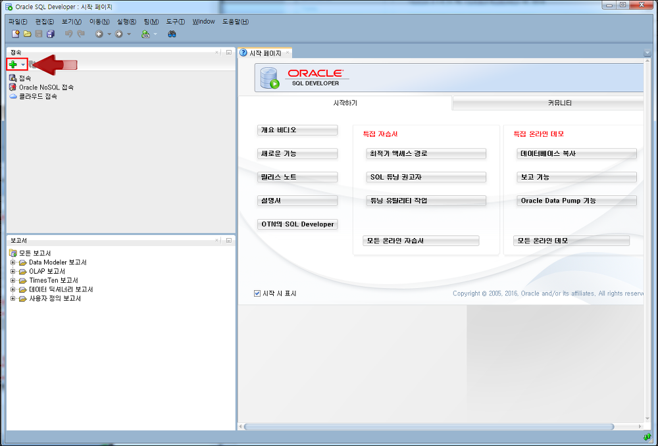Click the OTN의 SQL Developer button

[297, 224]
